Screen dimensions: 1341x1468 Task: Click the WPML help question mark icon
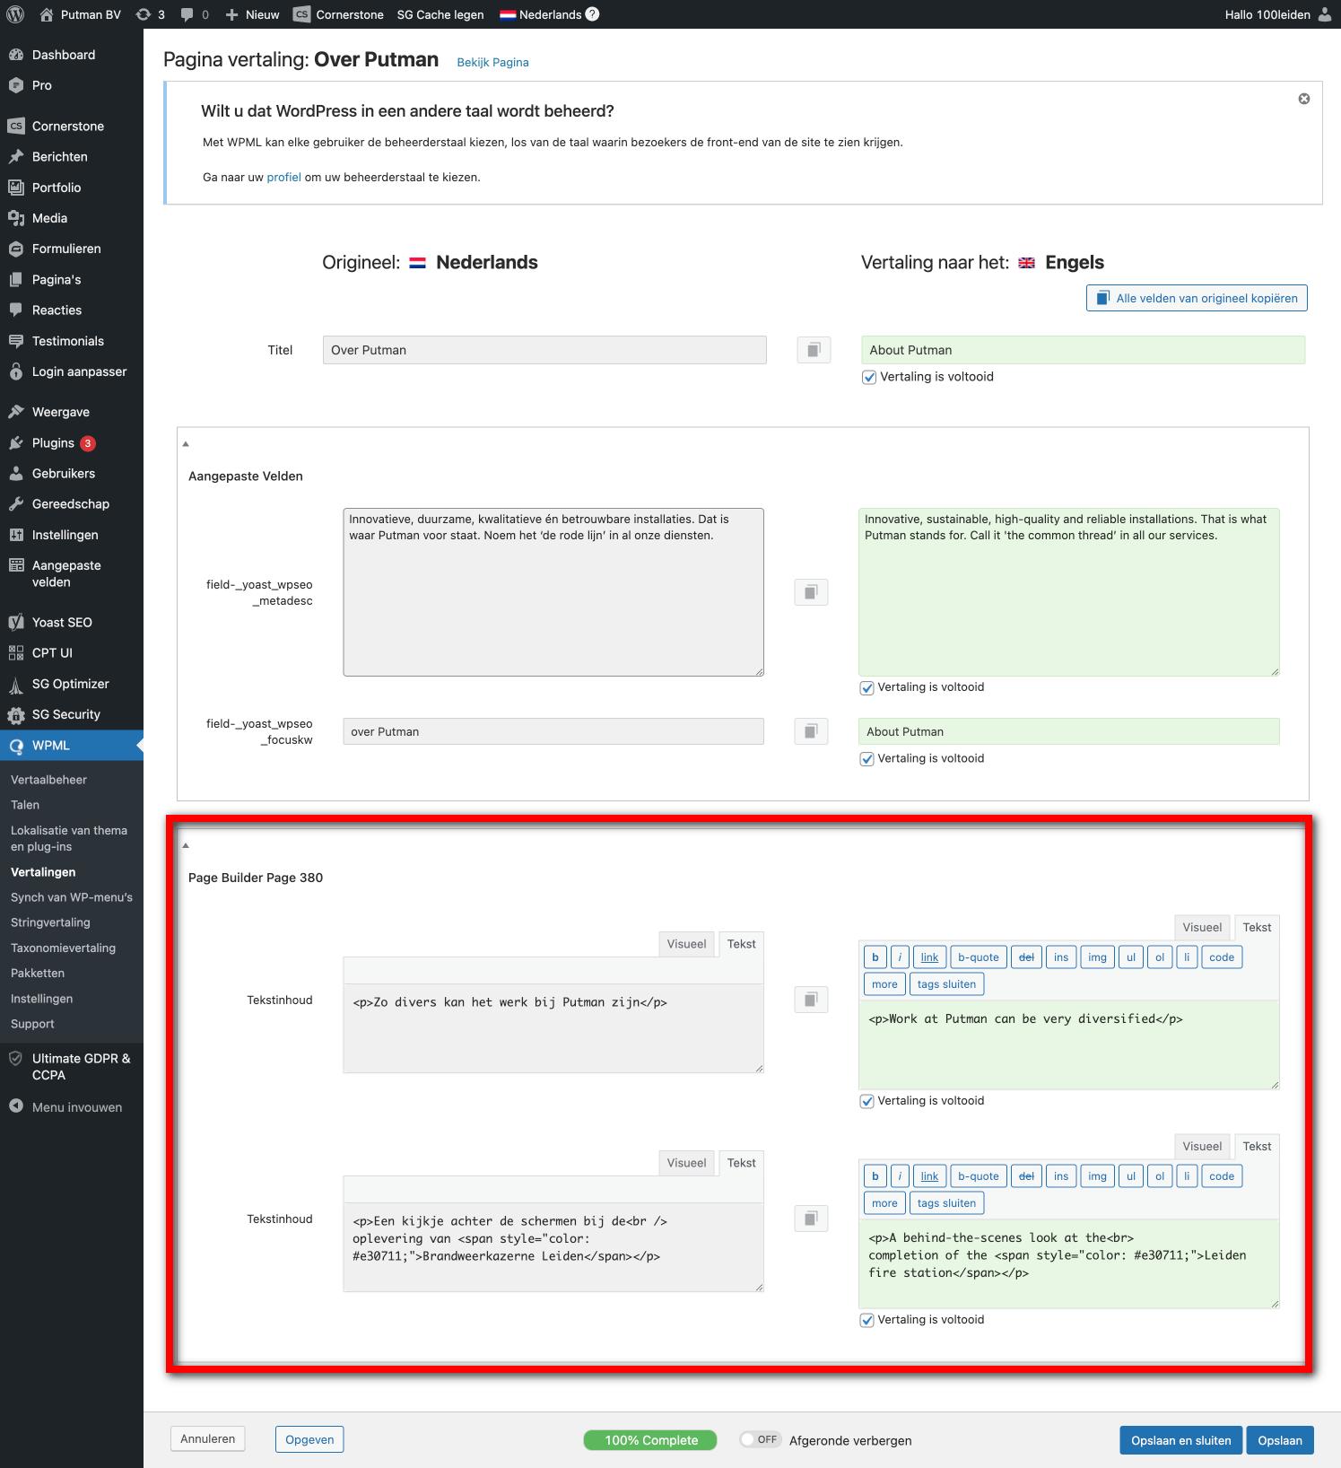(592, 14)
